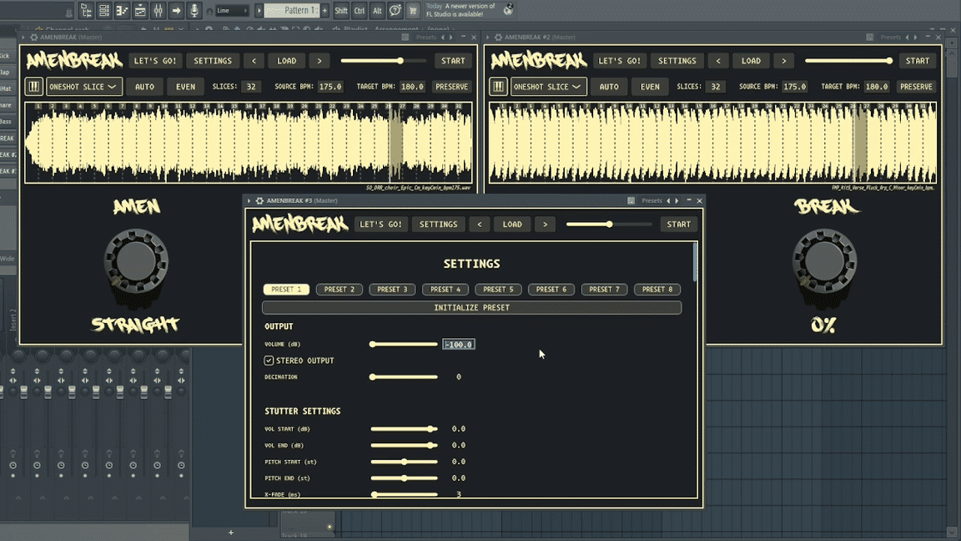The image size is (961, 541).
Task: Click LOAD in AMENBREAK #3 window
Action: pos(512,225)
